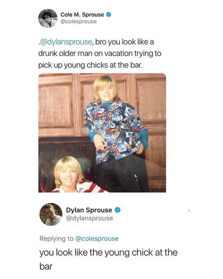223x279 pixels.
Task: Click the last word 'bar' in Dylan's reply
Action: click(x=46, y=266)
